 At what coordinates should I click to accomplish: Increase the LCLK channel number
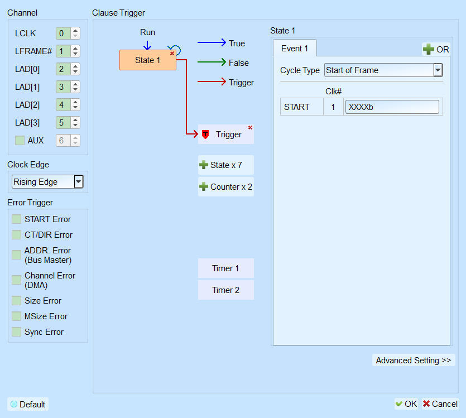click(75, 31)
